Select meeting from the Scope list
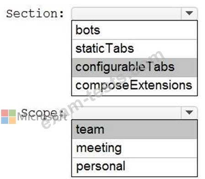Screen dimensions: 205x179 pos(135,148)
